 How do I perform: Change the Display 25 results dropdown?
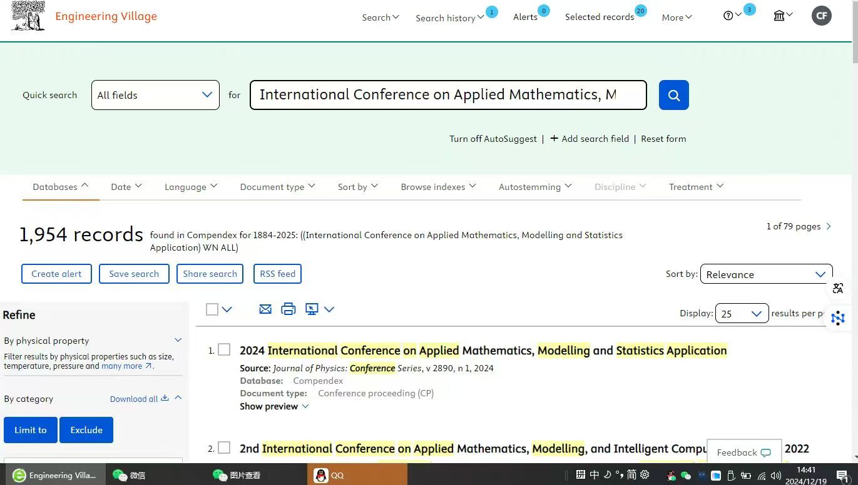click(740, 314)
